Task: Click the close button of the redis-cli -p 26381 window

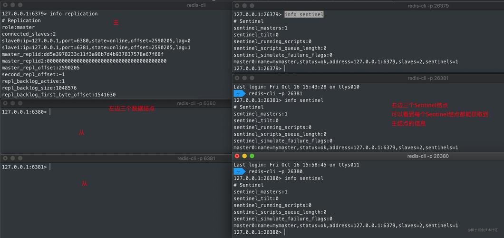Action: click(x=237, y=78)
